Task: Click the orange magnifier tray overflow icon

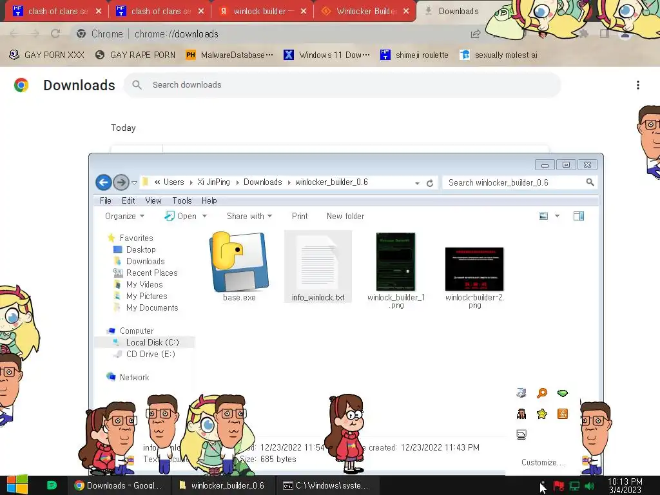Action: click(x=542, y=393)
